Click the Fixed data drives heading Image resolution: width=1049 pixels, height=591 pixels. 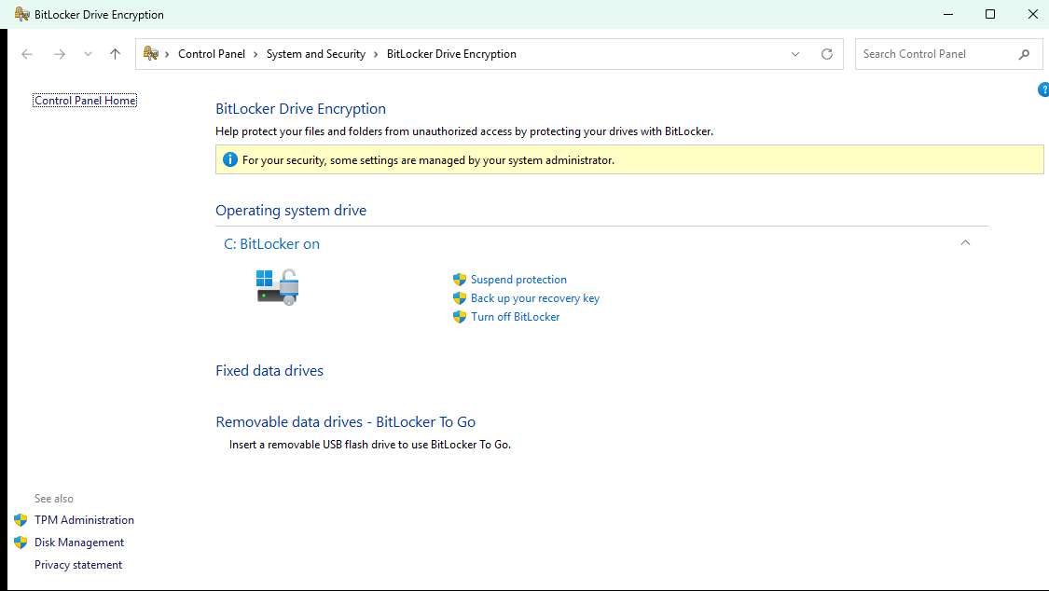click(x=269, y=371)
